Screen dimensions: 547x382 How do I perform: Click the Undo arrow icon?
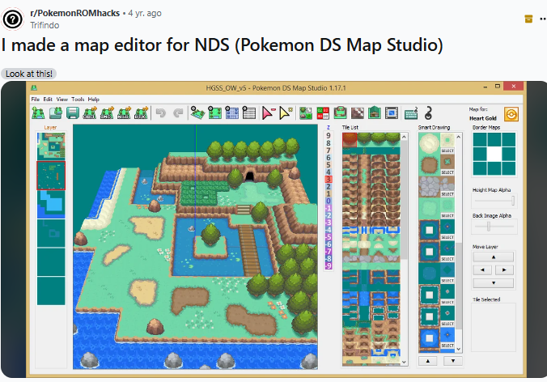(161, 113)
